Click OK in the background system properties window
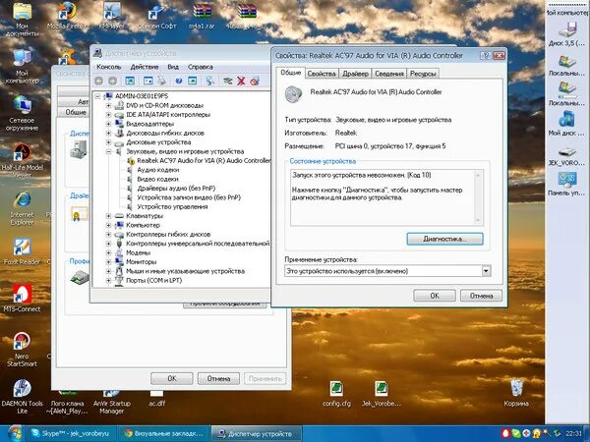Viewport: 590px width, 442px height. click(172, 378)
